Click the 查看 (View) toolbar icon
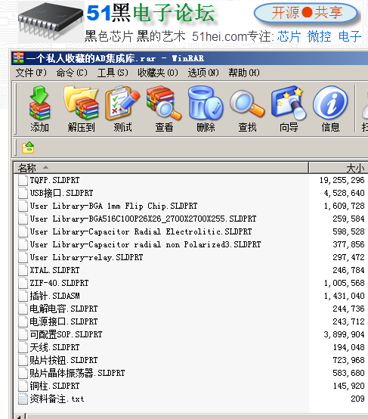The image size is (368, 419). coord(164,108)
